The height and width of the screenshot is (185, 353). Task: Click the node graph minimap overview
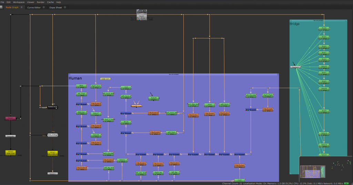point(326,170)
